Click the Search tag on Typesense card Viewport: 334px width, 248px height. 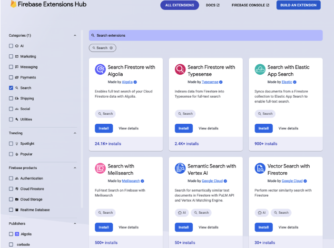pos(185,114)
